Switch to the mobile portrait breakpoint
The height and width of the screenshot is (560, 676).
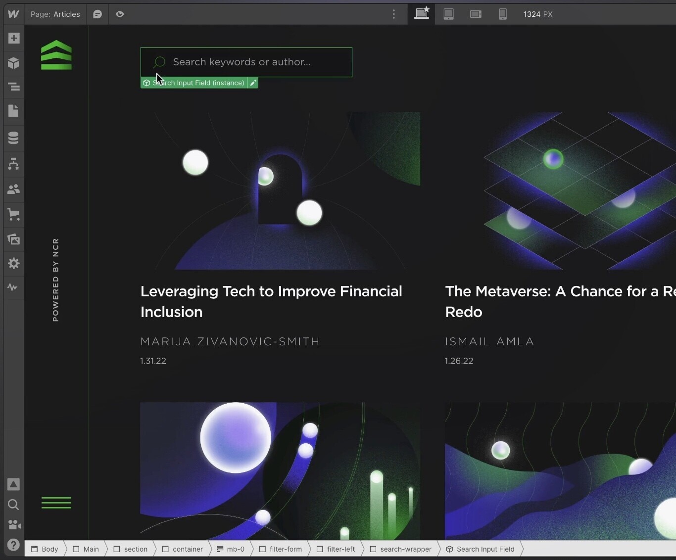503,14
